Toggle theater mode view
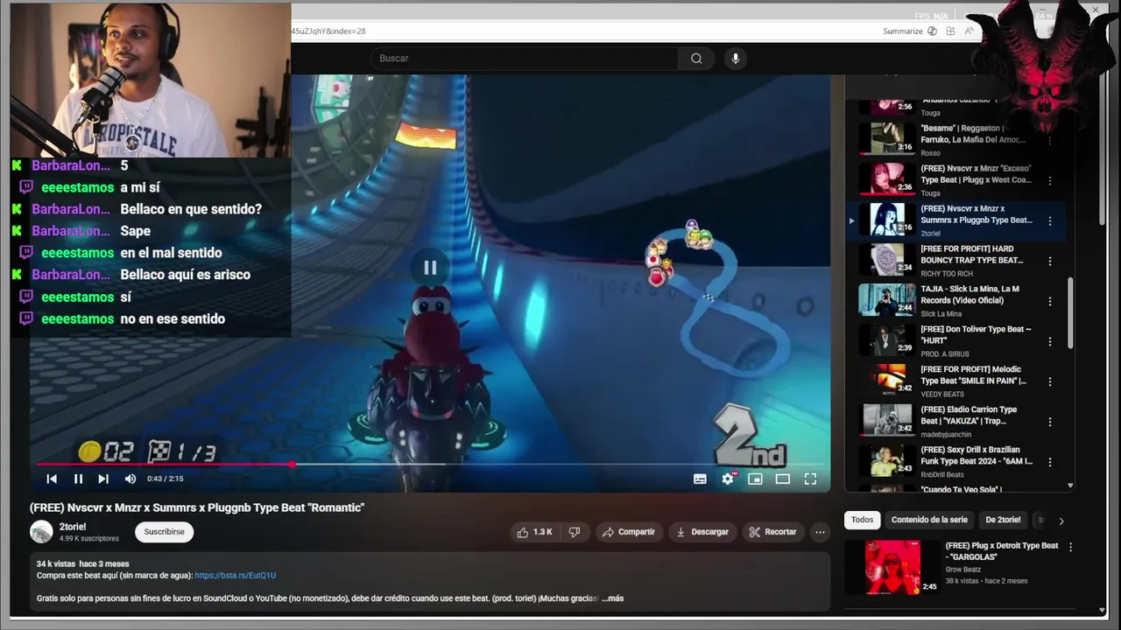This screenshot has width=1121, height=630. pyautogui.click(x=783, y=479)
